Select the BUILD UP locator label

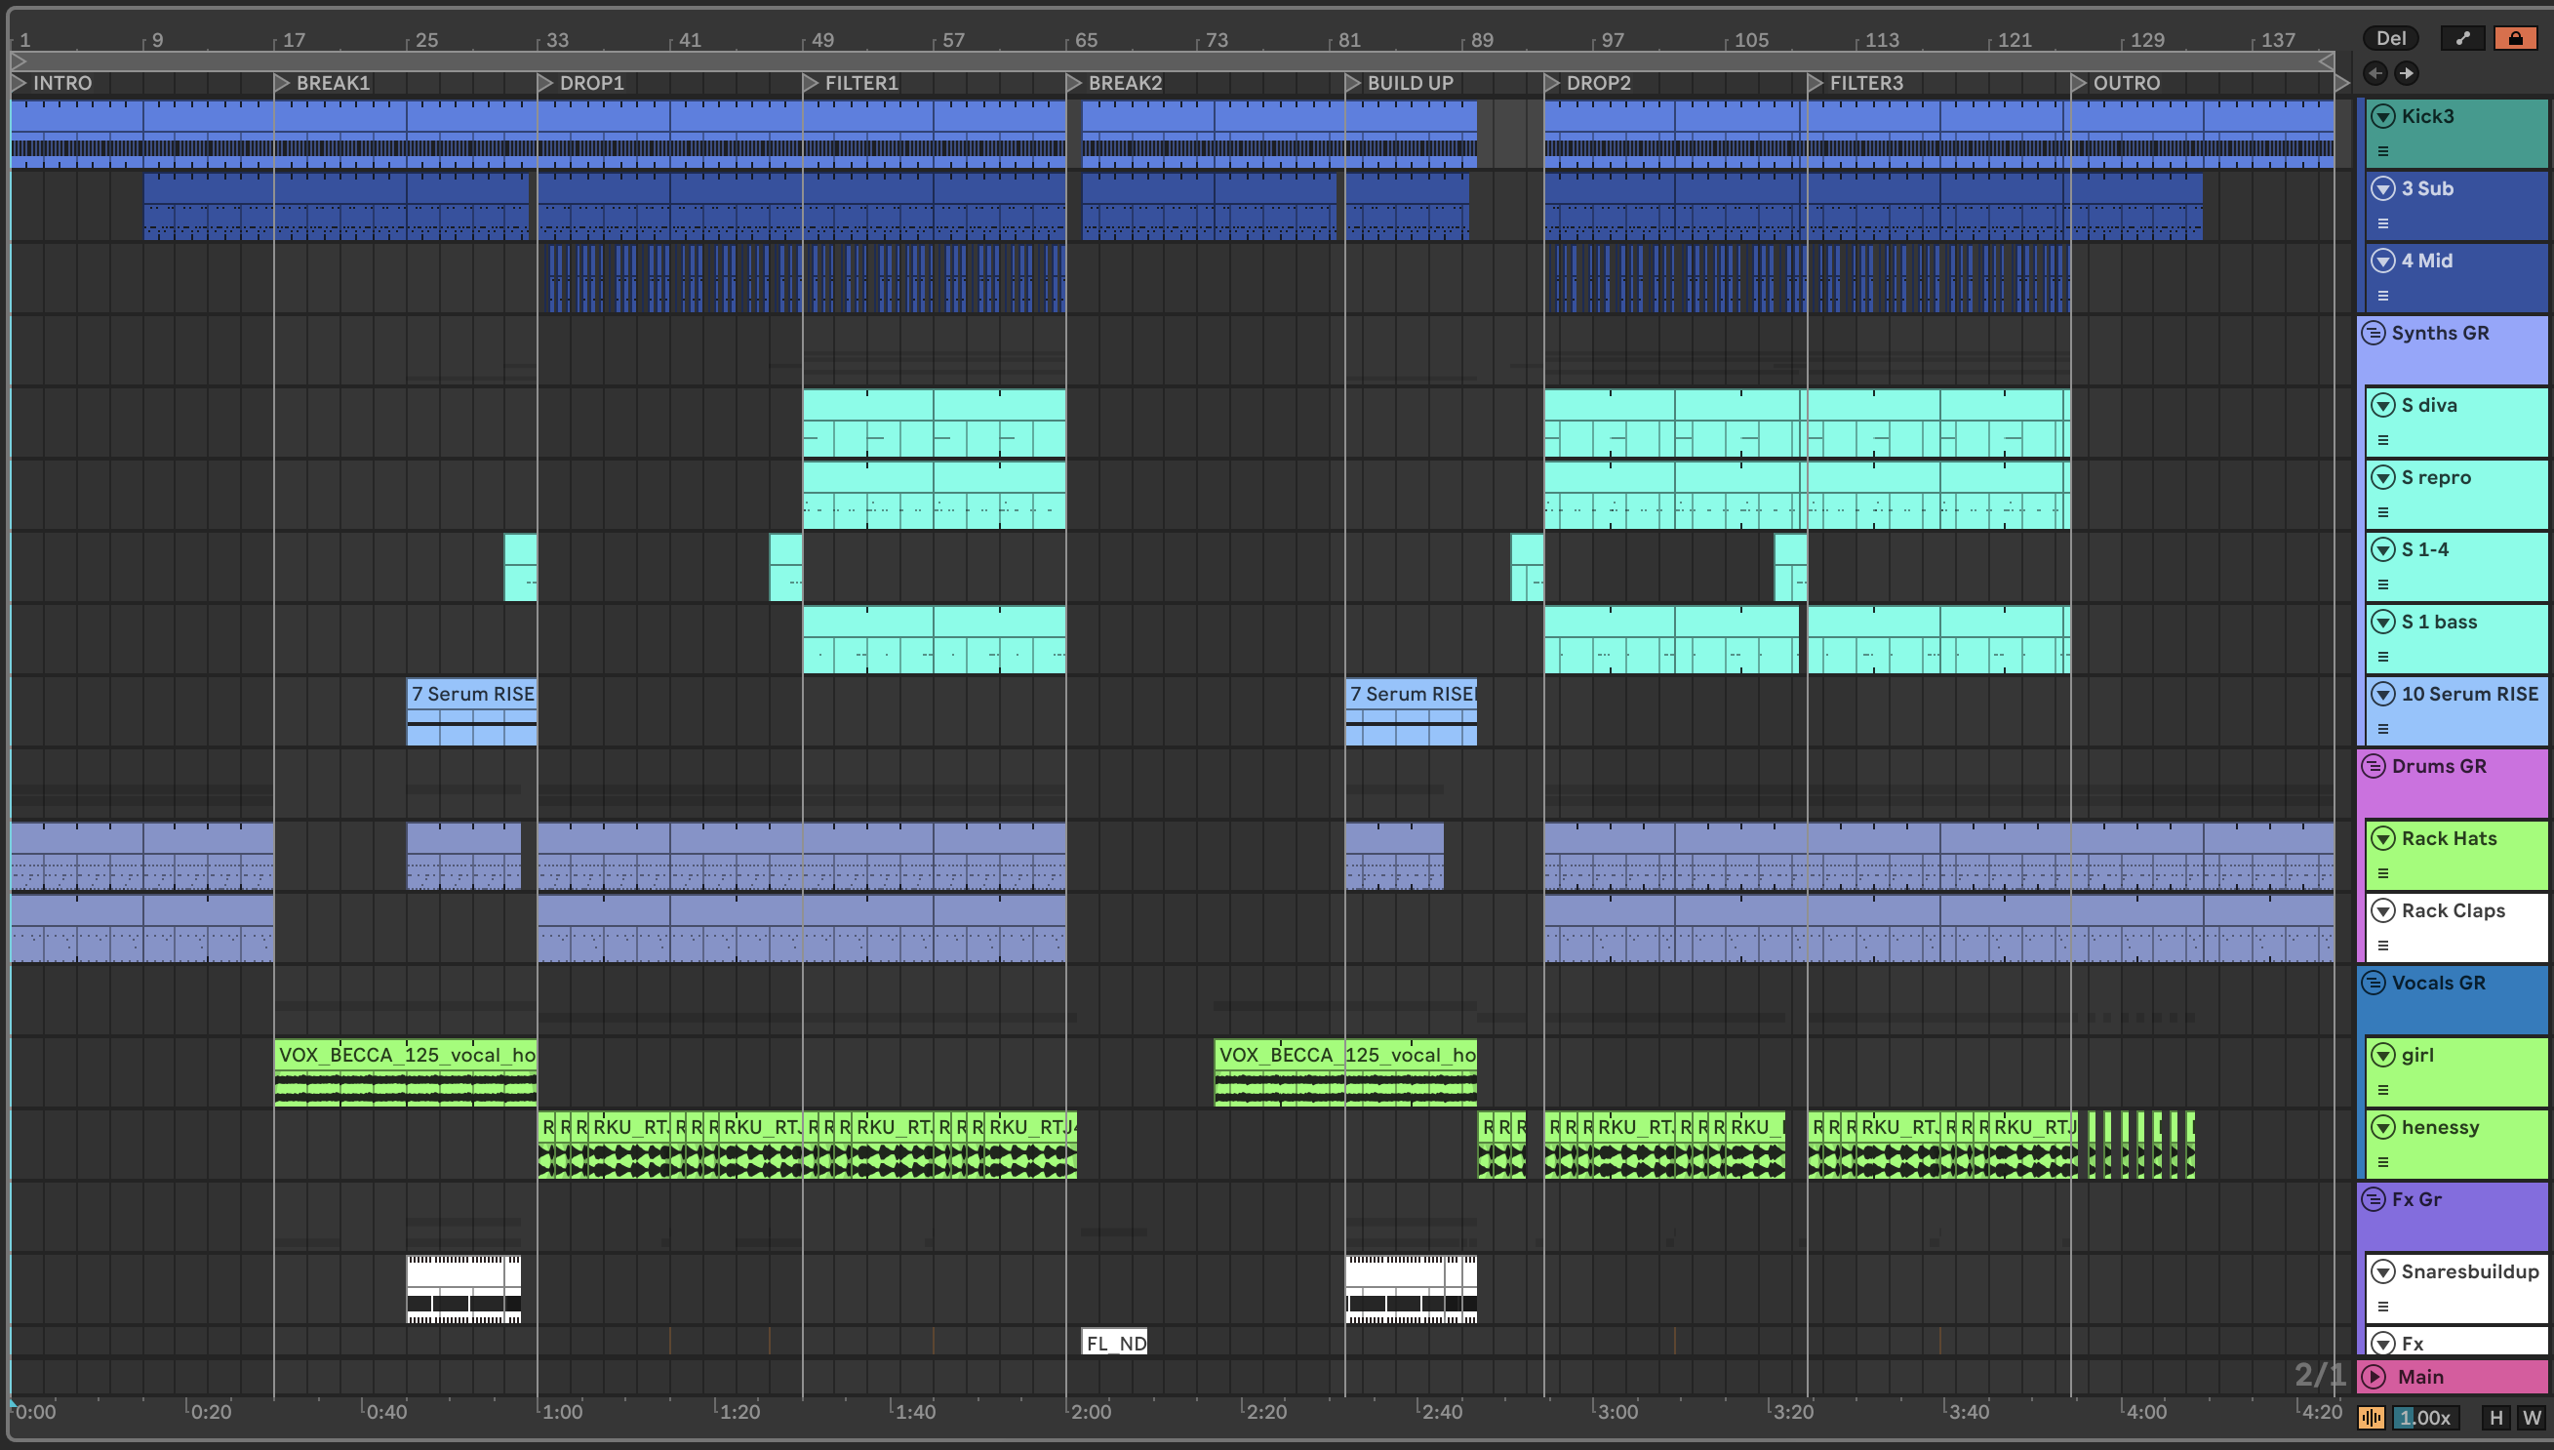1410,83
